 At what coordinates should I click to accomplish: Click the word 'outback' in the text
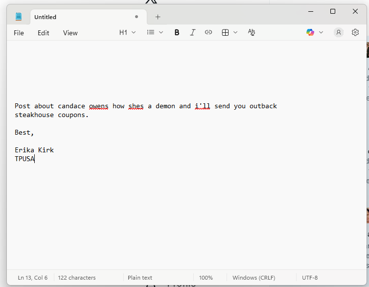click(x=263, y=106)
